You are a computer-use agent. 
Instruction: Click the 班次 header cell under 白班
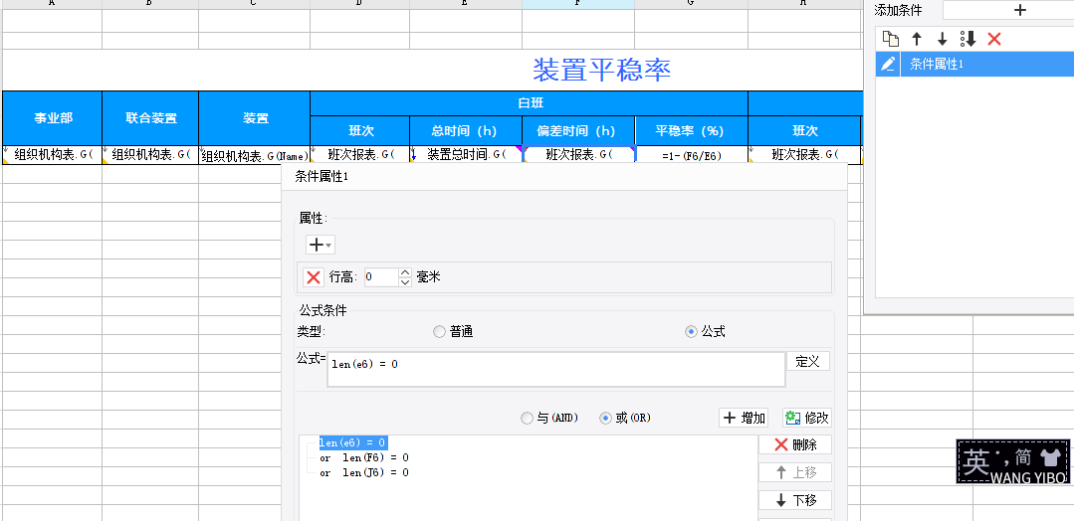(360, 131)
